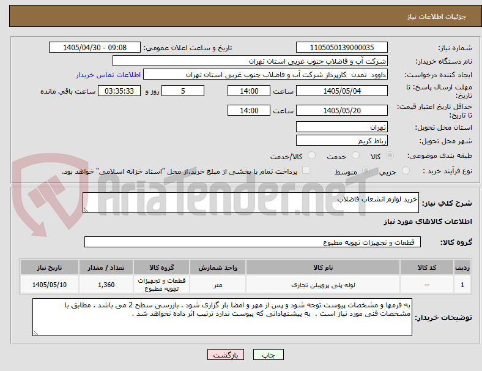Click the delivery city field رباط کریم
This screenshot has height=371, width=482.
(x=342, y=141)
